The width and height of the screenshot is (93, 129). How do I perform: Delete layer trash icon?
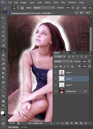pos(86,123)
